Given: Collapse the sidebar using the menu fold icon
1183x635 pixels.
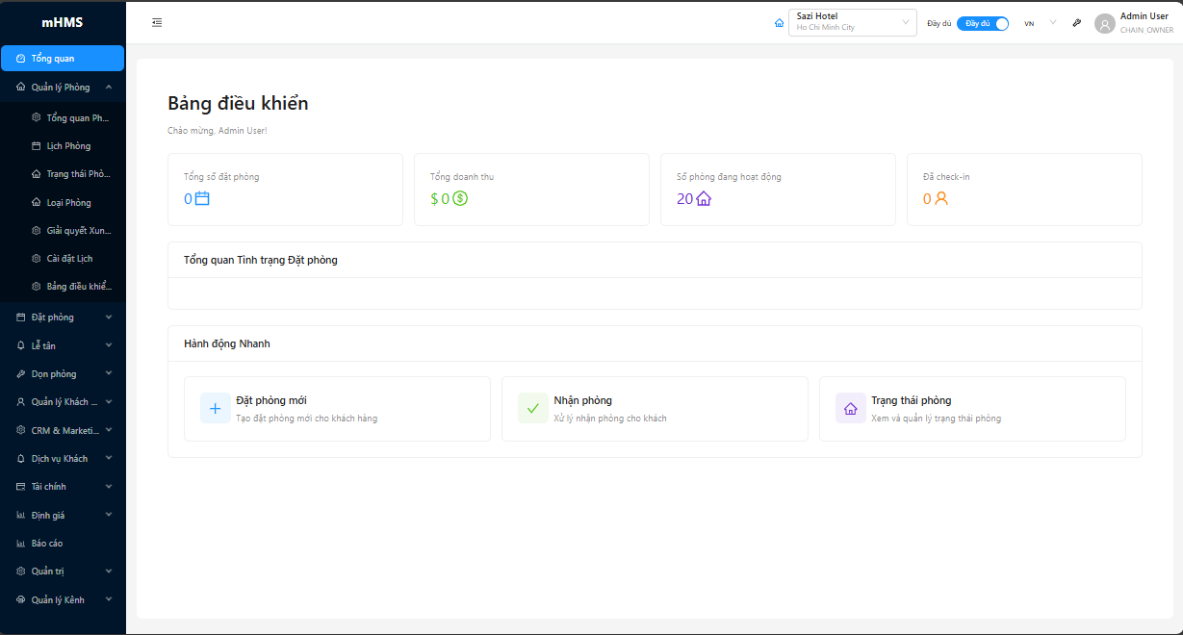Looking at the screenshot, I should pyautogui.click(x=157, y=23).
